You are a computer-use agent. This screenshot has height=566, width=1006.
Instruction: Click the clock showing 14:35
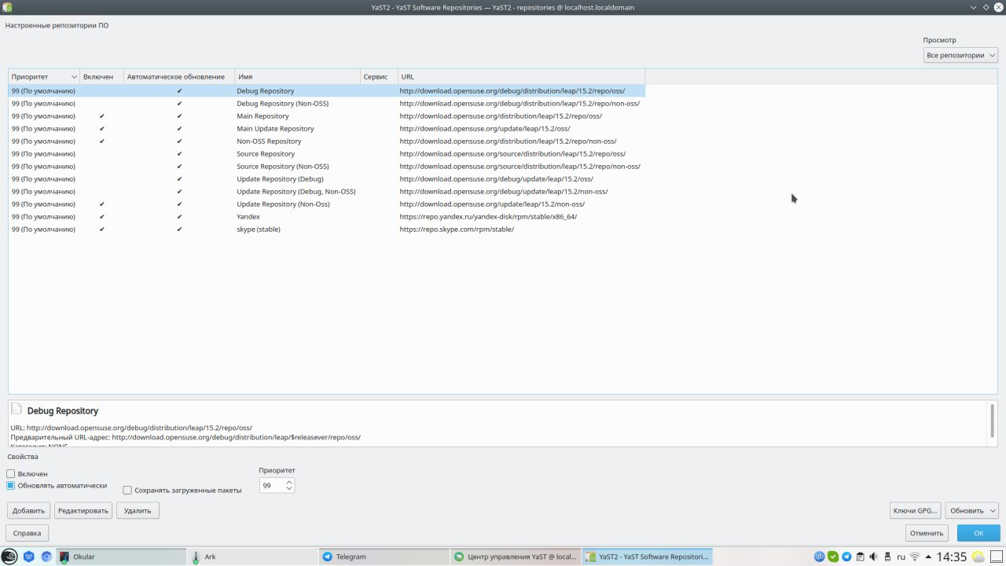point(951,557)
